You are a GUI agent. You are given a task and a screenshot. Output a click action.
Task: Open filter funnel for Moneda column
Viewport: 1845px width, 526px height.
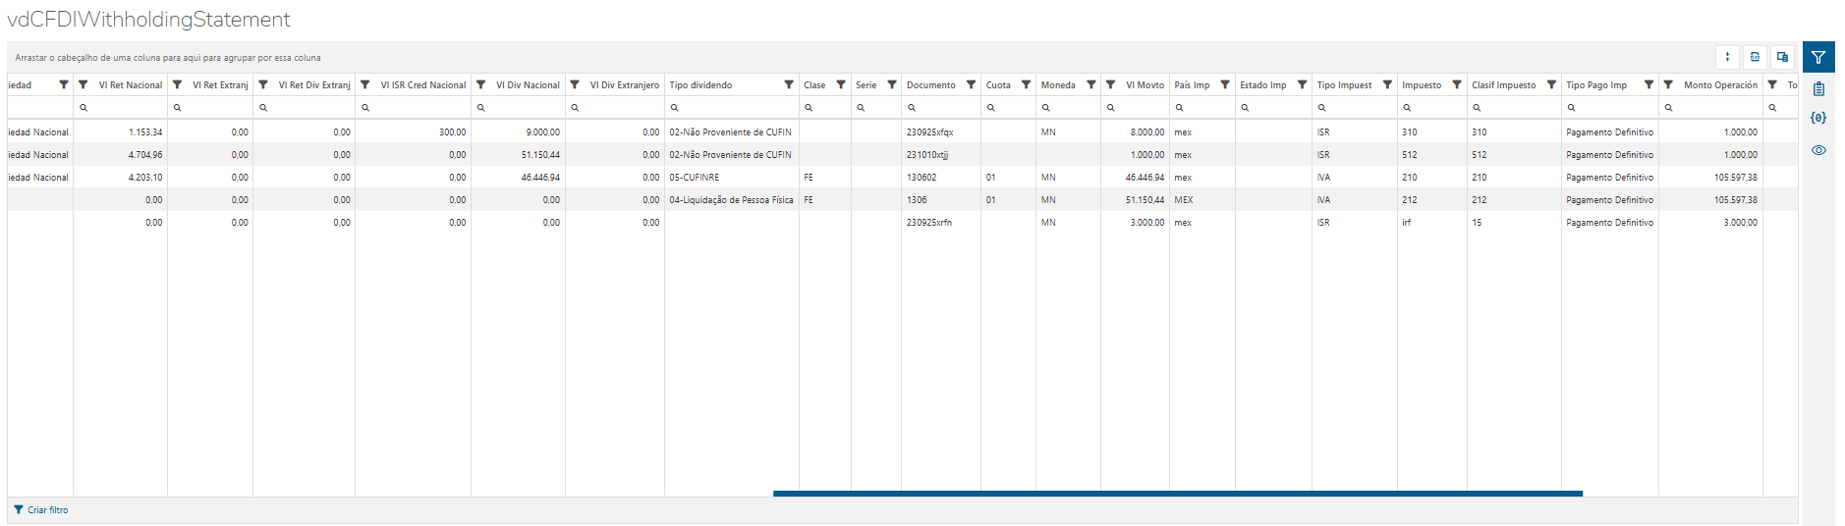pos(1090,85)
